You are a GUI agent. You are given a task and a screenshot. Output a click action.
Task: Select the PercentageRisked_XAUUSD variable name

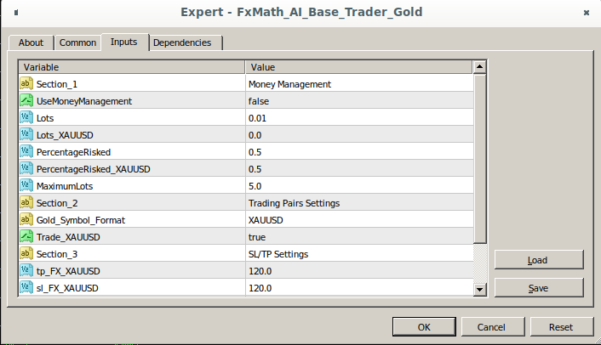coord(93,169)
